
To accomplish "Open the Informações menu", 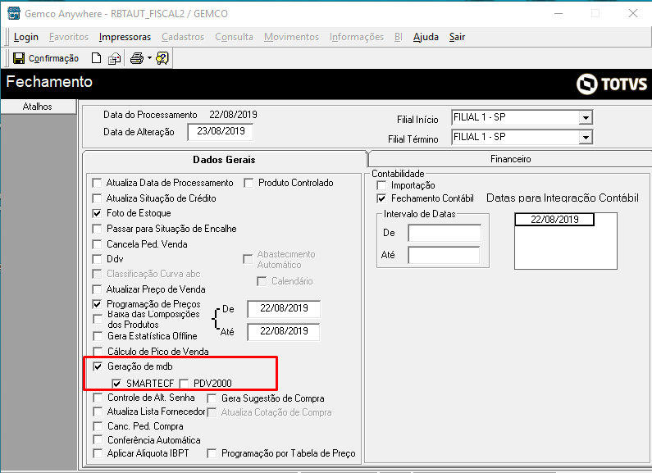I will pos(357,37).
